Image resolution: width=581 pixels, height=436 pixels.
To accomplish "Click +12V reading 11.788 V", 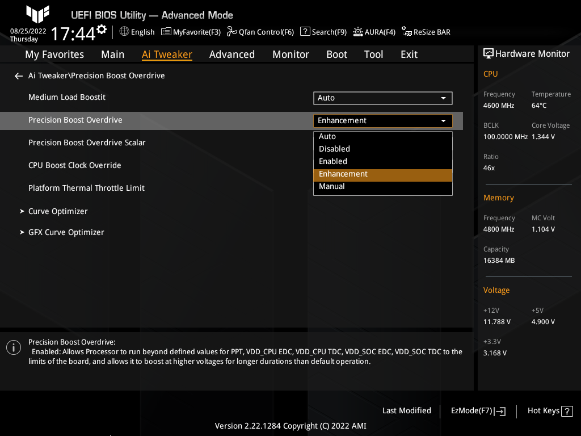I will point(496,322).
